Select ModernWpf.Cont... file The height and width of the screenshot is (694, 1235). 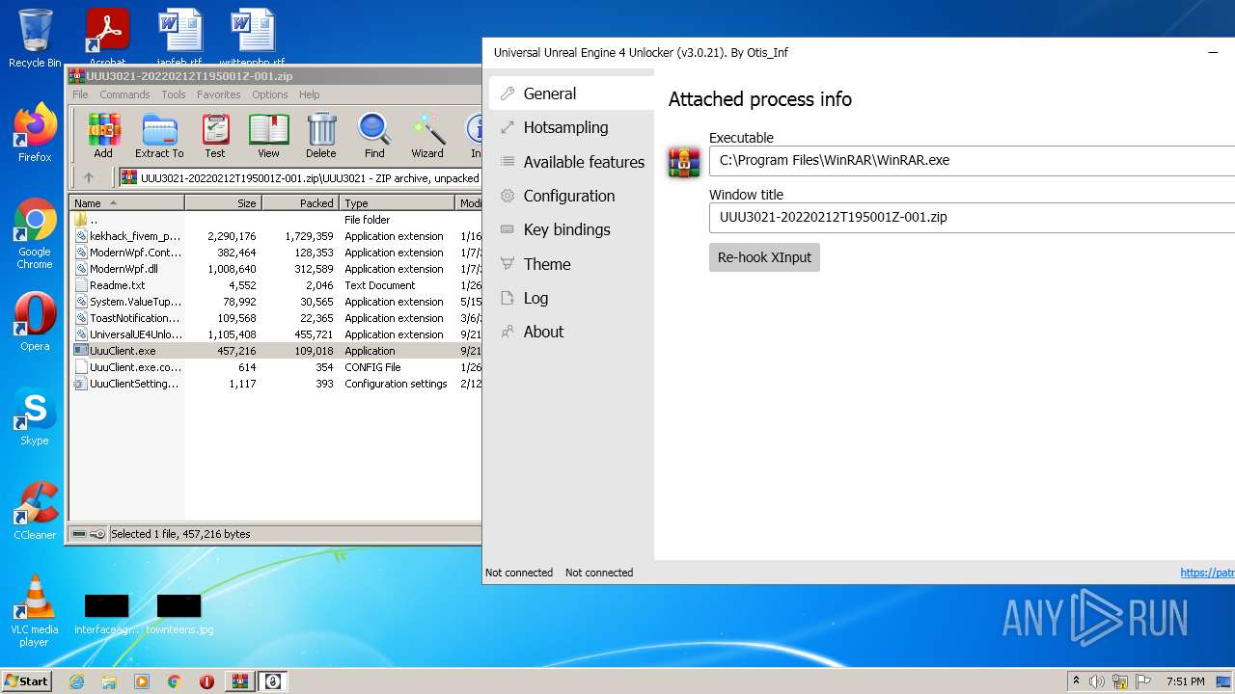pos(275,253)
